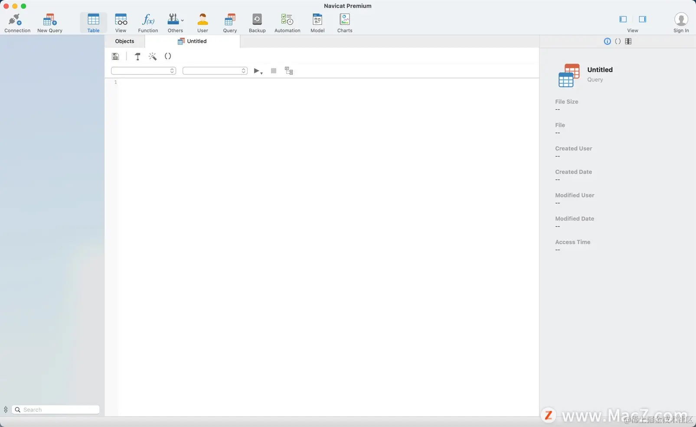Stop query execution with the square button
The height and width of the screenshot is (427, 696).
coord(274,71)
